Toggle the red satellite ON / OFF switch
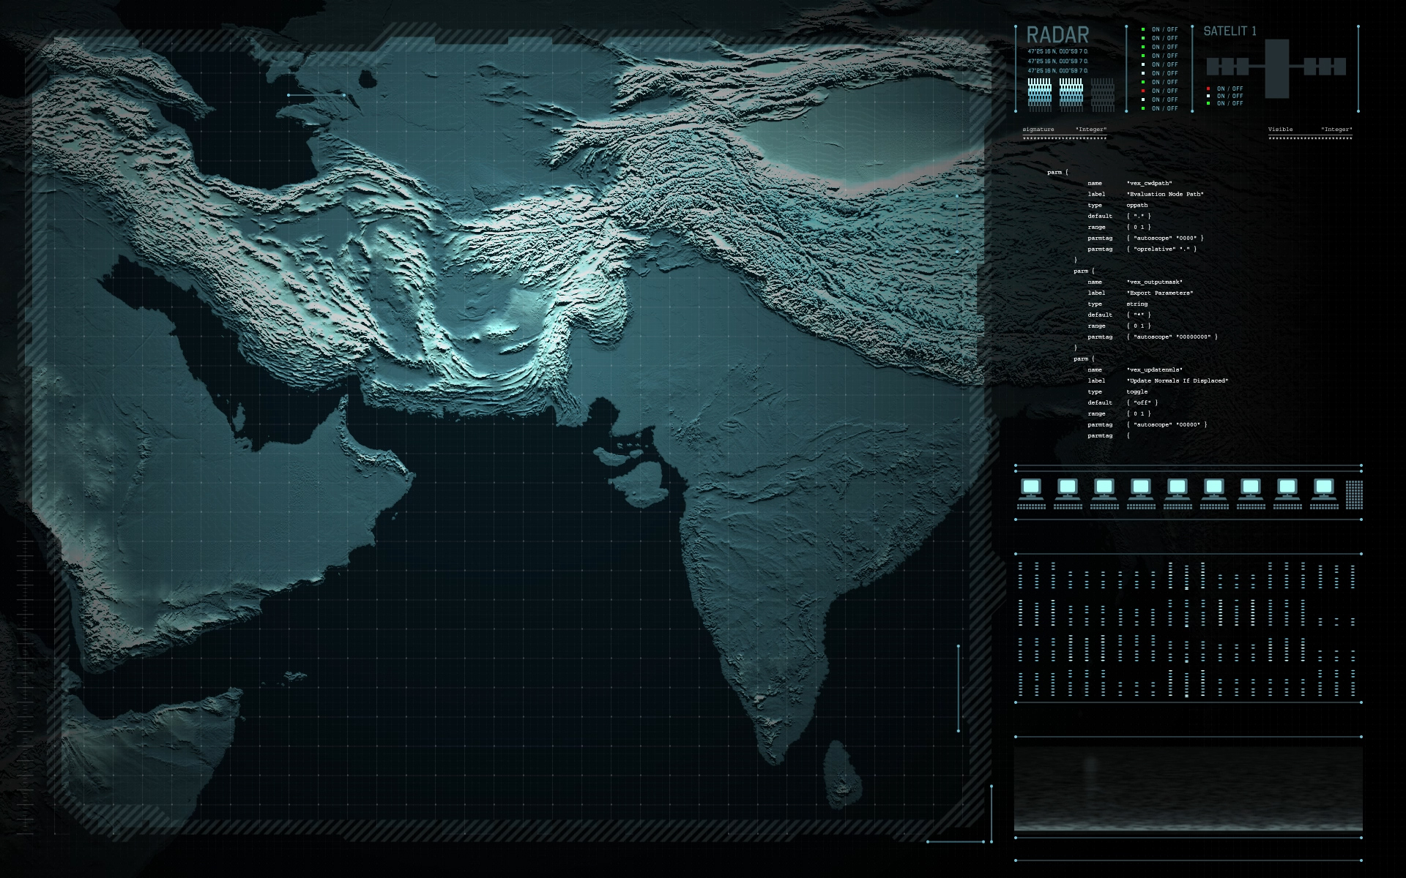Screen dimensions: 1406x878 tap(1230, 89)
